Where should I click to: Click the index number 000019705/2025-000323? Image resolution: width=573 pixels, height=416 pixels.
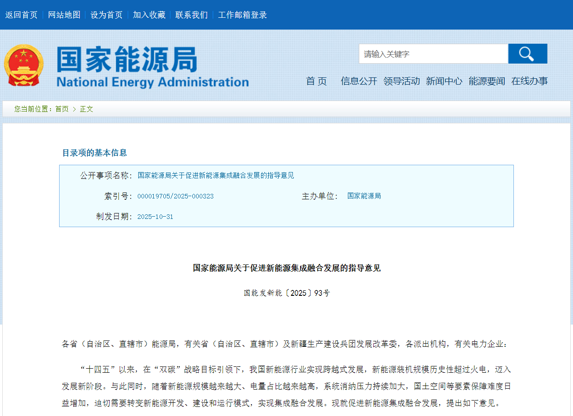[x=176, y=196]
